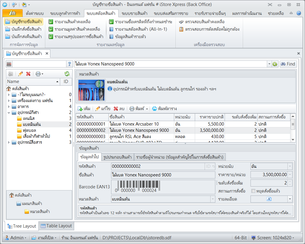Expand the เครื่องแต่งกาย แฟชั่น tree node

click(x=9, y=101)
